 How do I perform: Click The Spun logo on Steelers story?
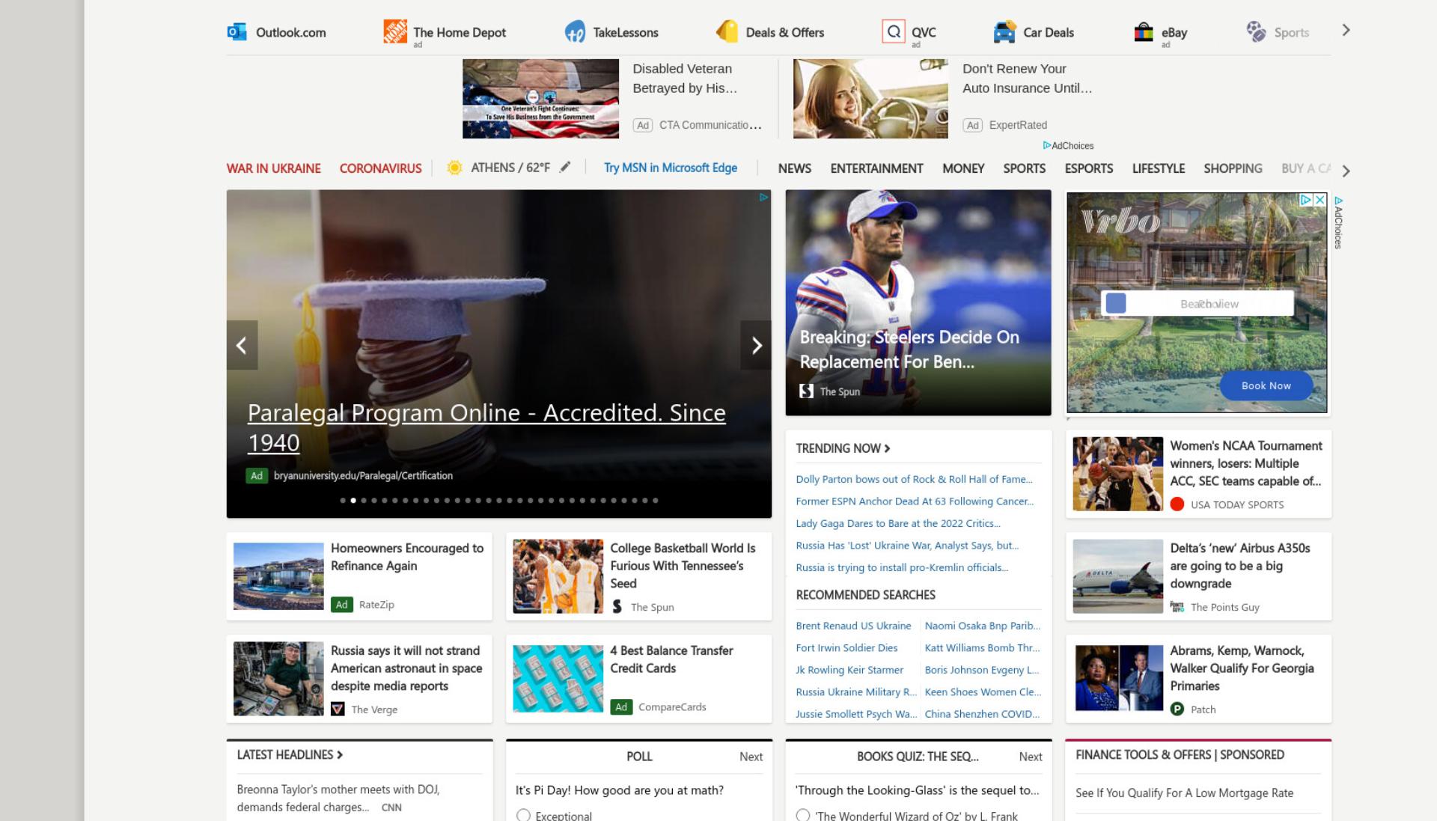(806, 391)
